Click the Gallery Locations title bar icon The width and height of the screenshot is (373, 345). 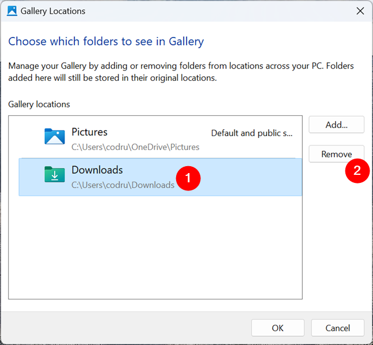coord(12,11)
